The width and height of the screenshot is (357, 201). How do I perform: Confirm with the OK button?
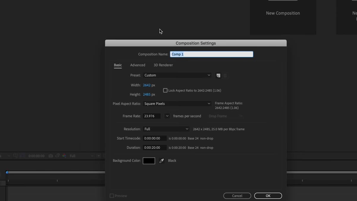tap(268, 196)
